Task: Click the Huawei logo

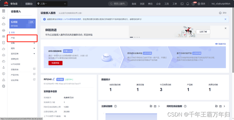Action: click(6, 4)
